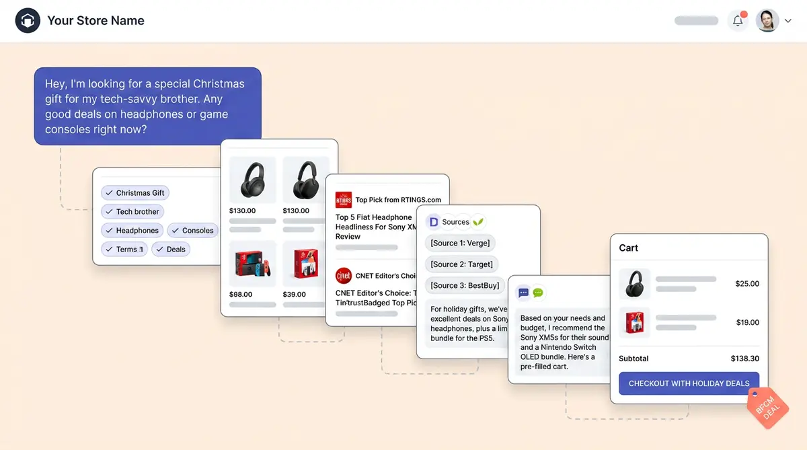Toggle the Deals filter chip

(170, 249)
